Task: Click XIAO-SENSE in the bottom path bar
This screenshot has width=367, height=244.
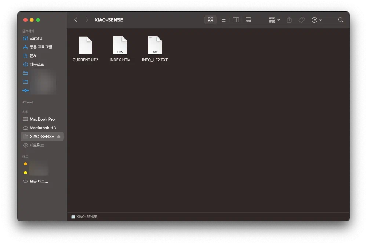Action: pyautogui.click(x=86, y=217)
